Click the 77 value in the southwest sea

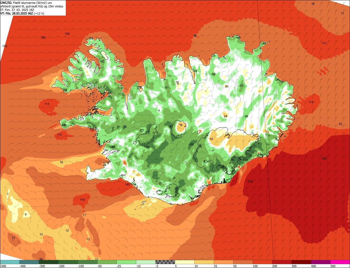13,238
